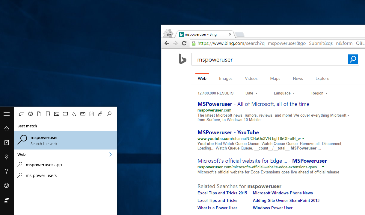Image resolution: width=365 pixels, height=215 pixels.
Task: Go back in the Chrome browser
Action: [x=167, y=43]
